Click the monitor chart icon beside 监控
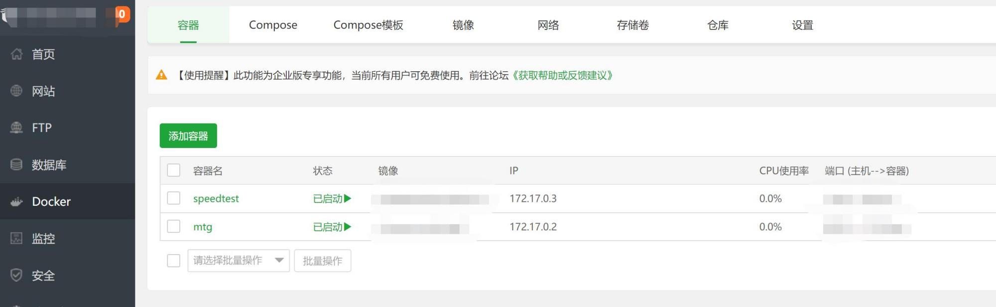The image size is (996, 307). pyautogui.click(x=17, y=238)
